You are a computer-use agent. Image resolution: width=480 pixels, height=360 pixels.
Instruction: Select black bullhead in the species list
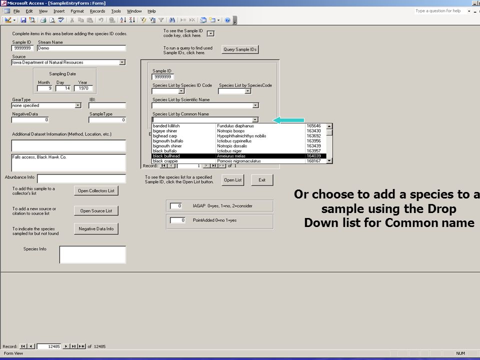click(x=239, y=156)
